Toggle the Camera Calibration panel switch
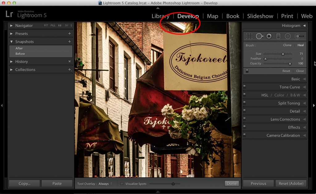This screenshot has width=316, height=194. pos(244,135)
